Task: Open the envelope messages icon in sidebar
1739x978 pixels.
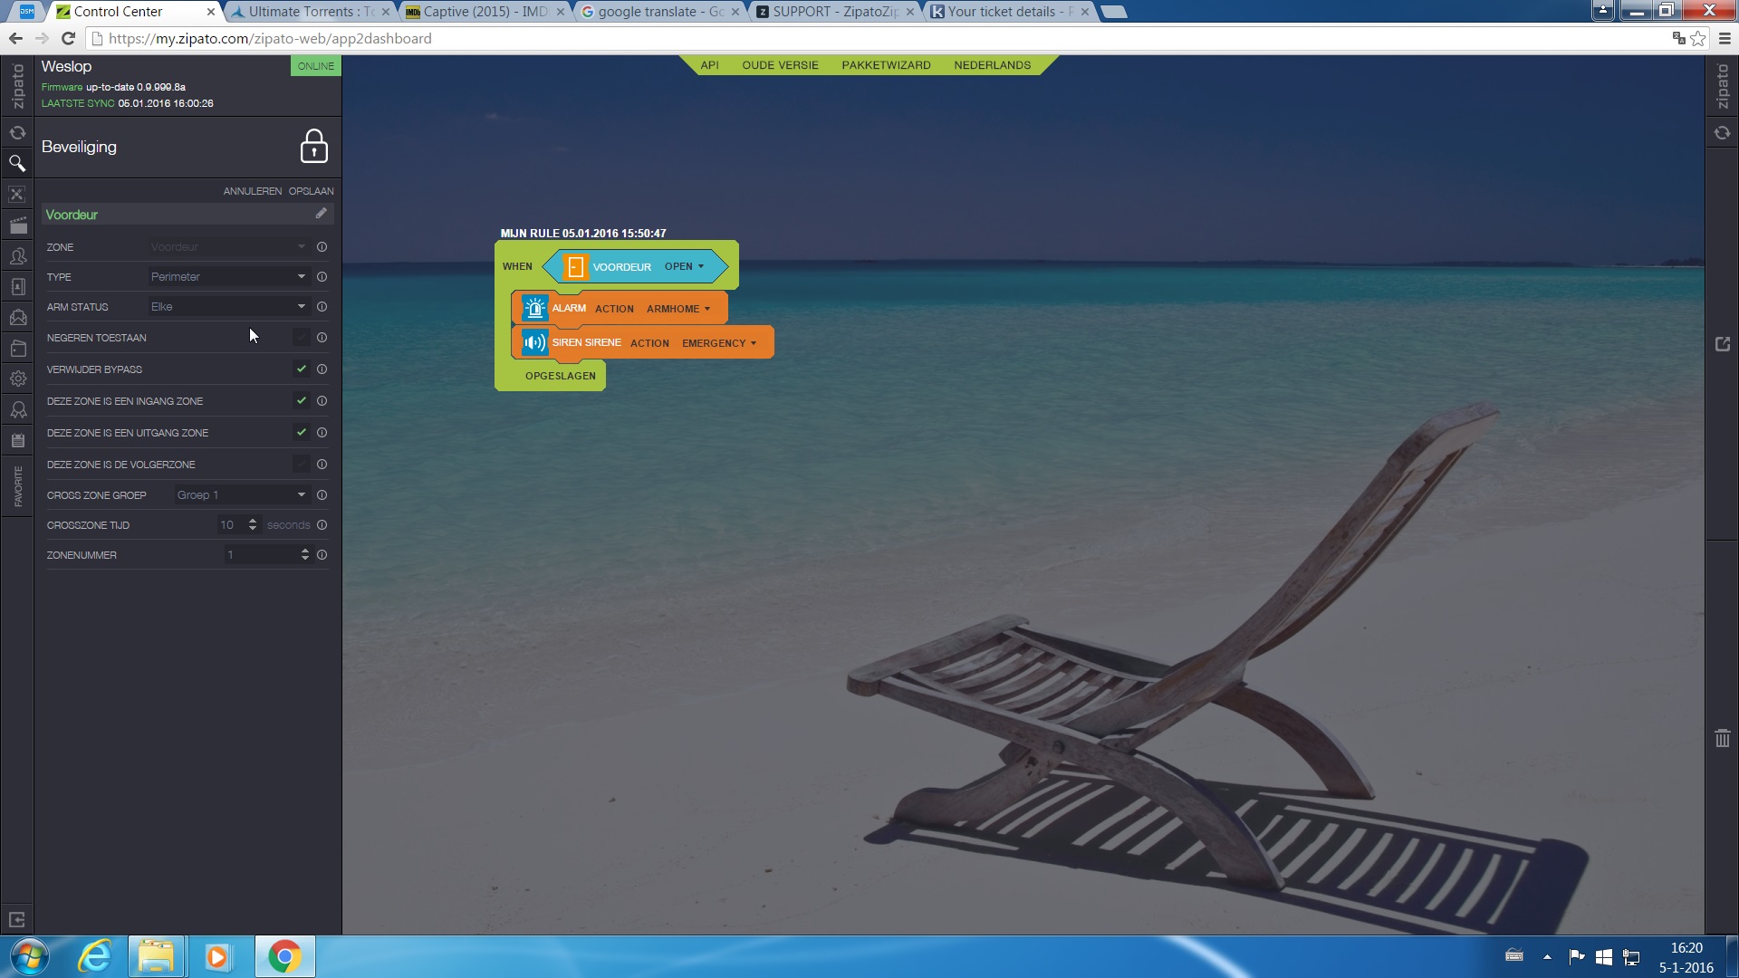Action: point(17,318)
